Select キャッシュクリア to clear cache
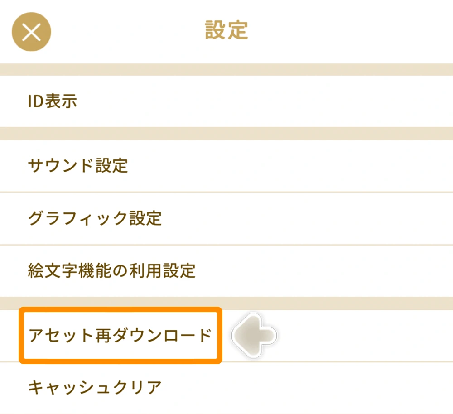 click(226, 388)
